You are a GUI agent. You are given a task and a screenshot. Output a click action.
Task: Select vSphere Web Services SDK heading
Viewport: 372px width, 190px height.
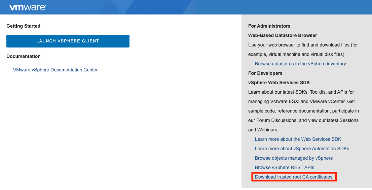click(279, 83)
